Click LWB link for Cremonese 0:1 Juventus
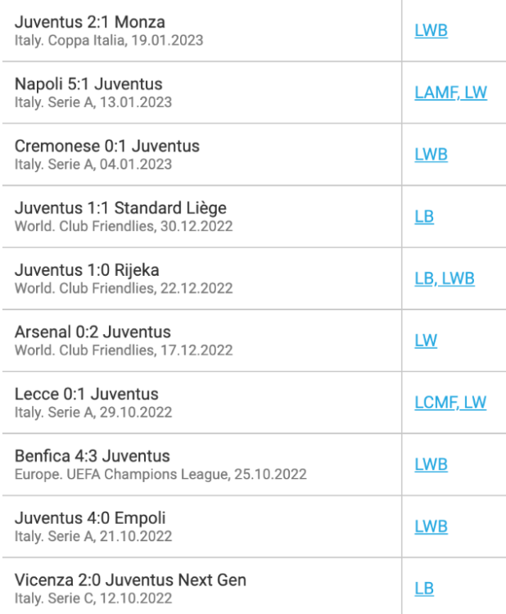Screen dimensions: 506x614 [431, 155]
